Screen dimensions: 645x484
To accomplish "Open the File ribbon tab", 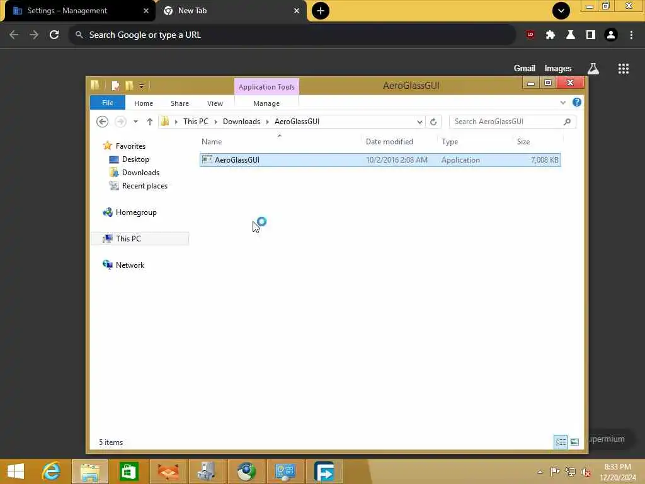I will tap(107, 103).
